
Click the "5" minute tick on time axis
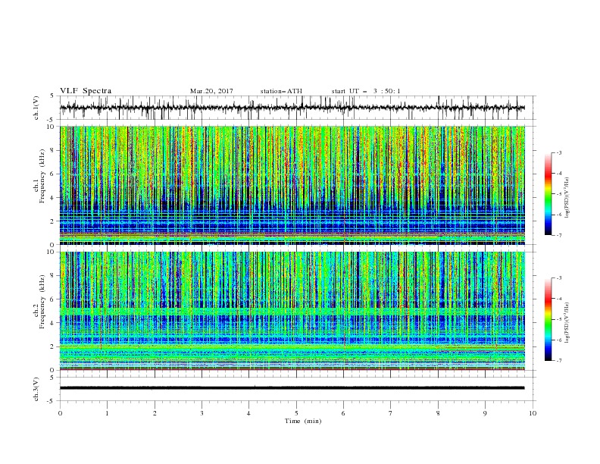coord(296,413)
